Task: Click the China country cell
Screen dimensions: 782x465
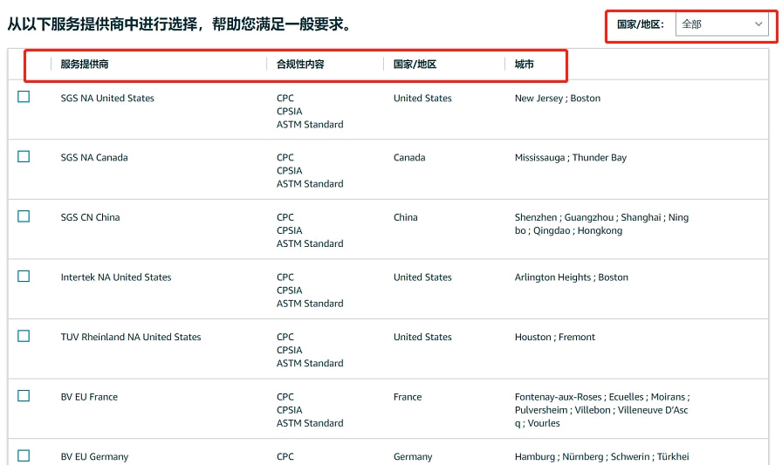Action: pyautogui.click(x=406, y=217)
